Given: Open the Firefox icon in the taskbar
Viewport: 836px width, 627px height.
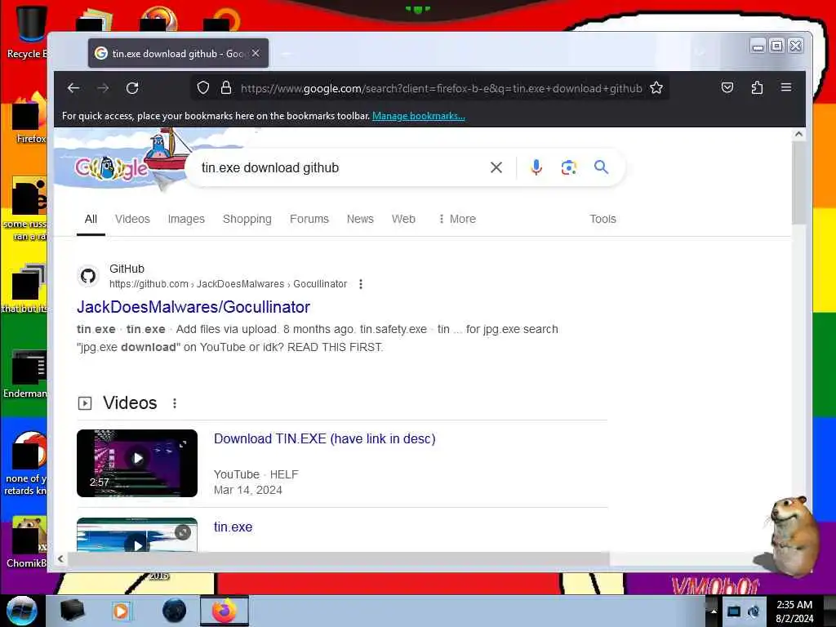Looking at the screenshot, I should click(225, 611).
